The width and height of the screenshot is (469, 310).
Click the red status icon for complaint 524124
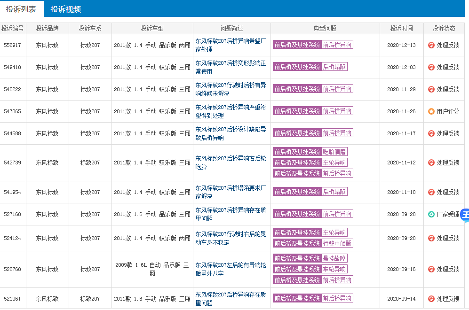pyautogui.click(x=431, y=238)
